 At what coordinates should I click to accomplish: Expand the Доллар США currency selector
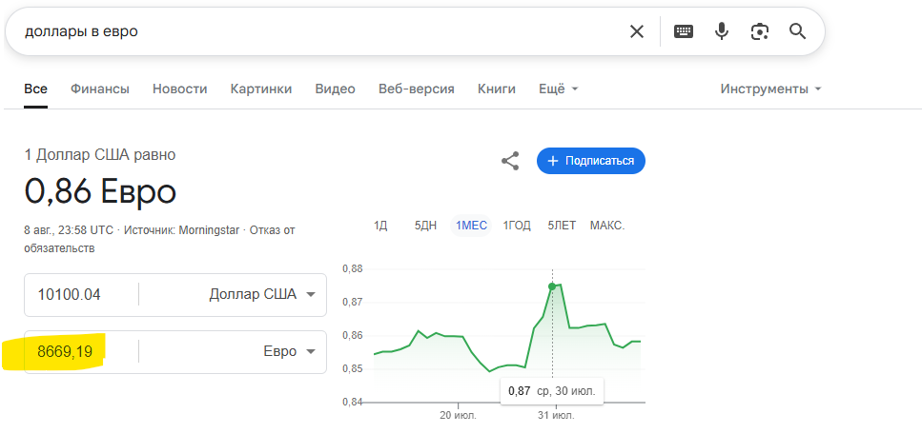[261, 294]
